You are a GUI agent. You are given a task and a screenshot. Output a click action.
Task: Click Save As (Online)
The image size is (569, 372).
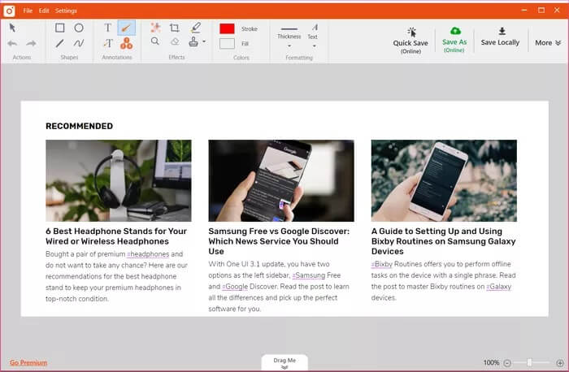click(x=454, y=41)
